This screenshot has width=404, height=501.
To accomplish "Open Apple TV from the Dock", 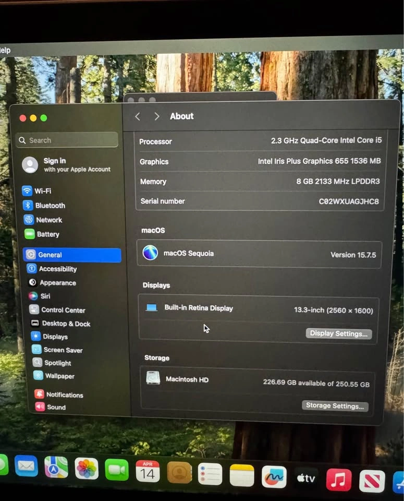I will coord(306,479).
